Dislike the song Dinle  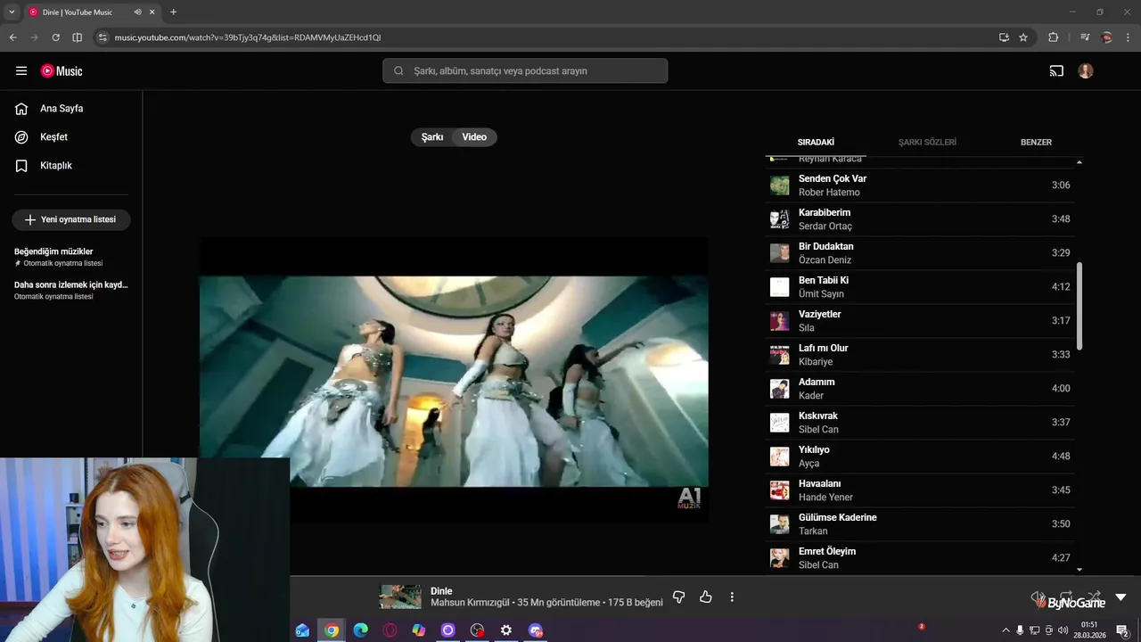click(x=678, y=597)
